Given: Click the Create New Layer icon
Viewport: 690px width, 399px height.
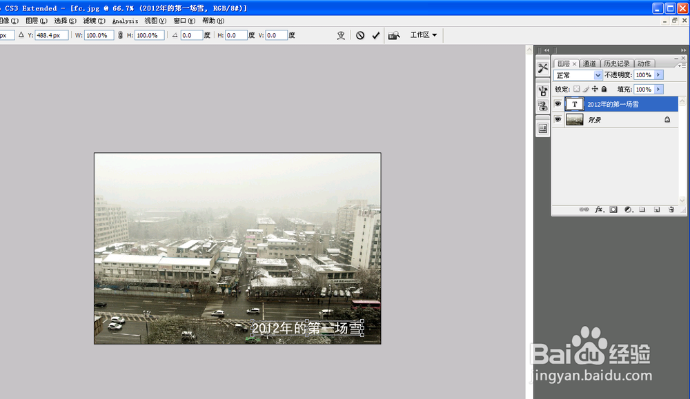Looking at the screenshot, I should [x=657, y=209].
